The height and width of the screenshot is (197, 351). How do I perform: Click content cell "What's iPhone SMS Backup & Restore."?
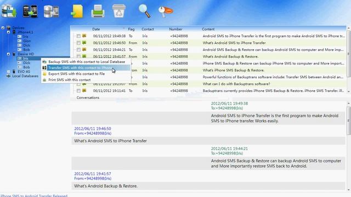point(233,70)
